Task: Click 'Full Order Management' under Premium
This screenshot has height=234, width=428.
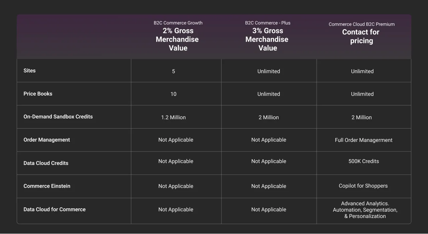Action: tap(364, 140)
